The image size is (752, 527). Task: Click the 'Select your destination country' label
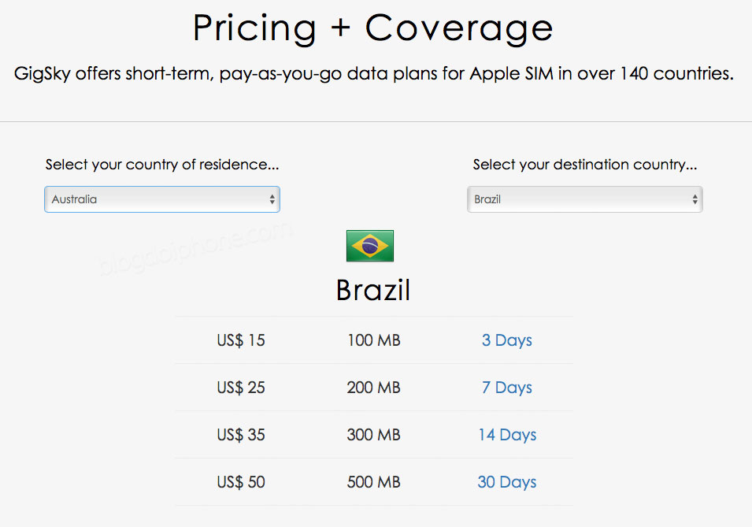(584, 165)
